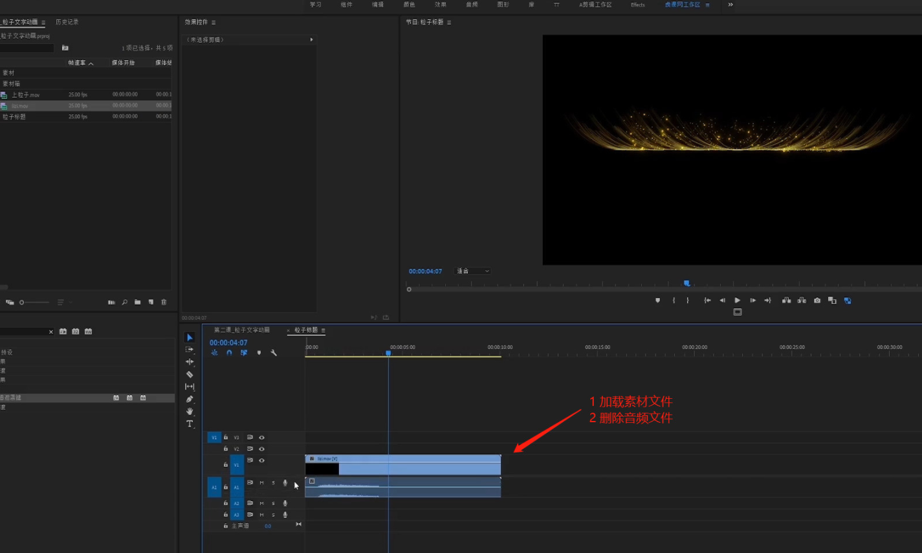Viewport: 922px width, 553px height.
Task: Toggle the timeline Snap magnet icon
Action: coord(229,353)
